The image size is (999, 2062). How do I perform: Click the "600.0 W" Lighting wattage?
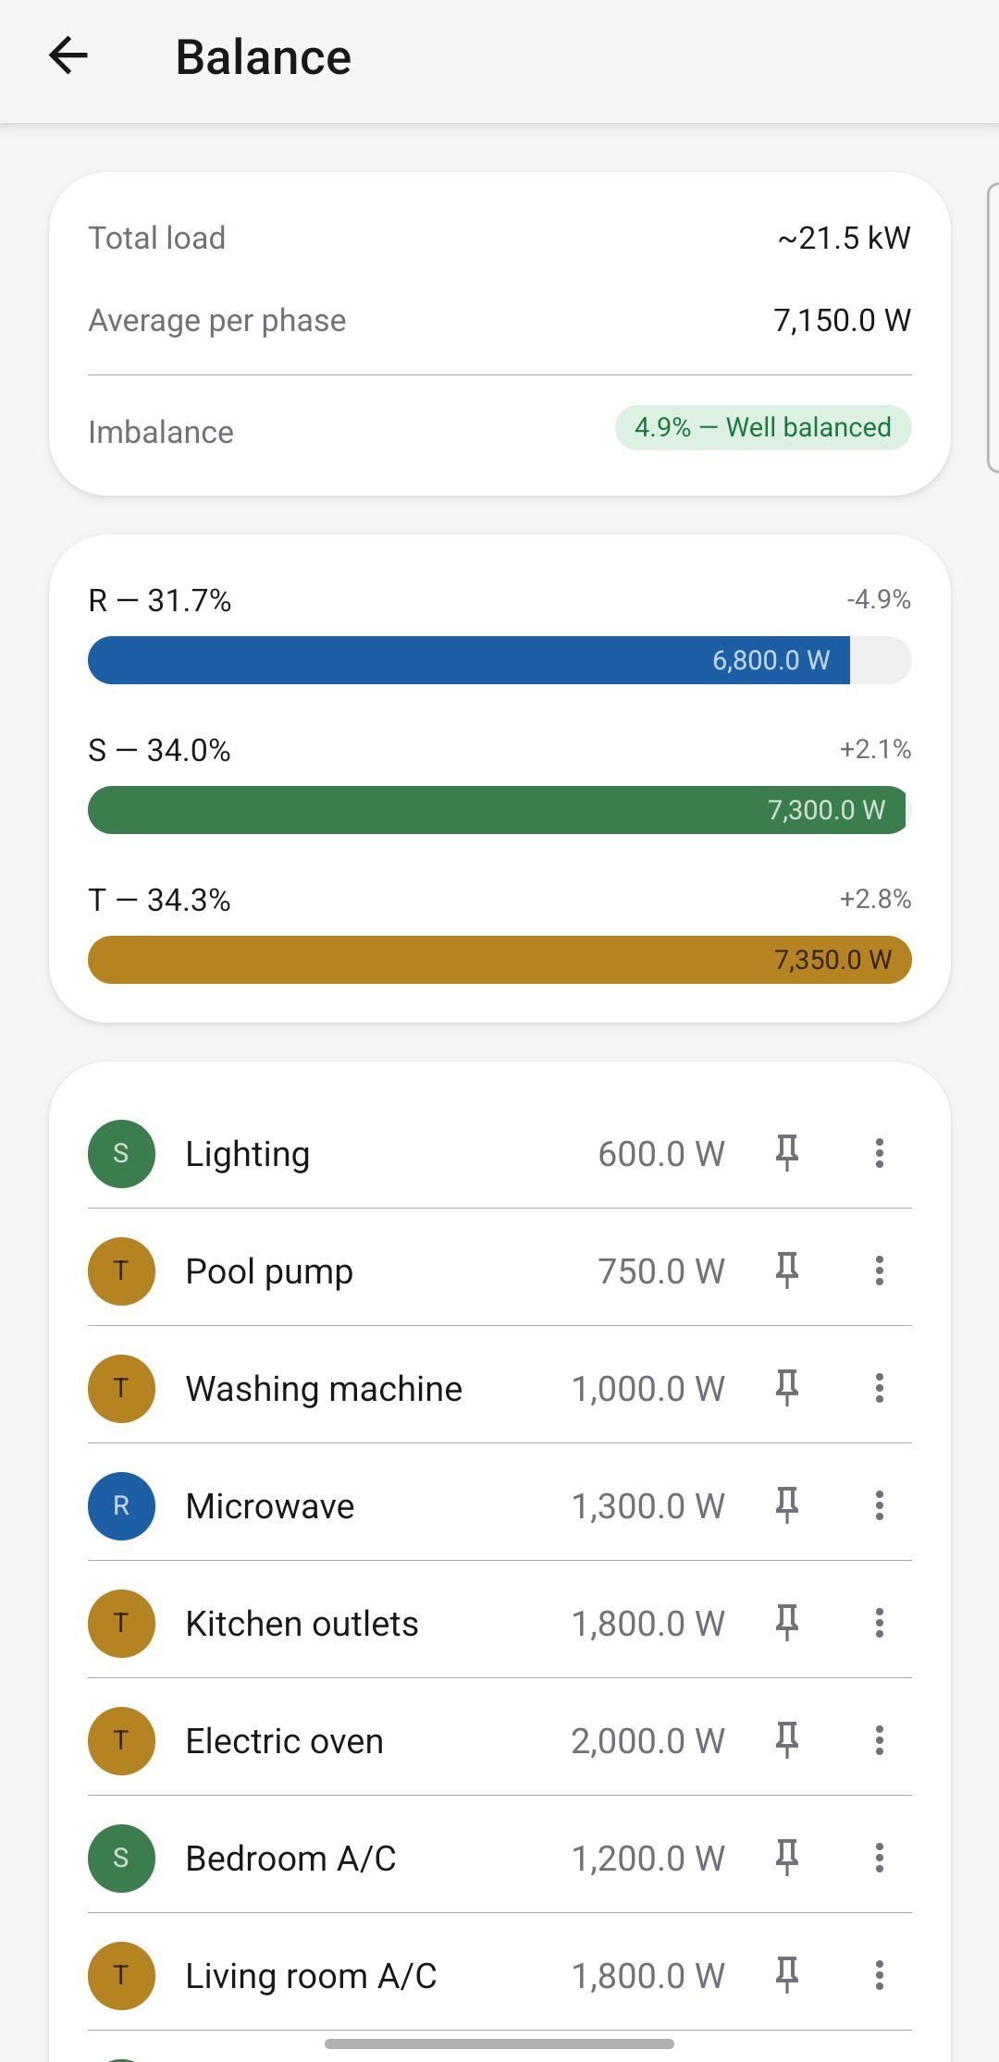coord(661,1153)
